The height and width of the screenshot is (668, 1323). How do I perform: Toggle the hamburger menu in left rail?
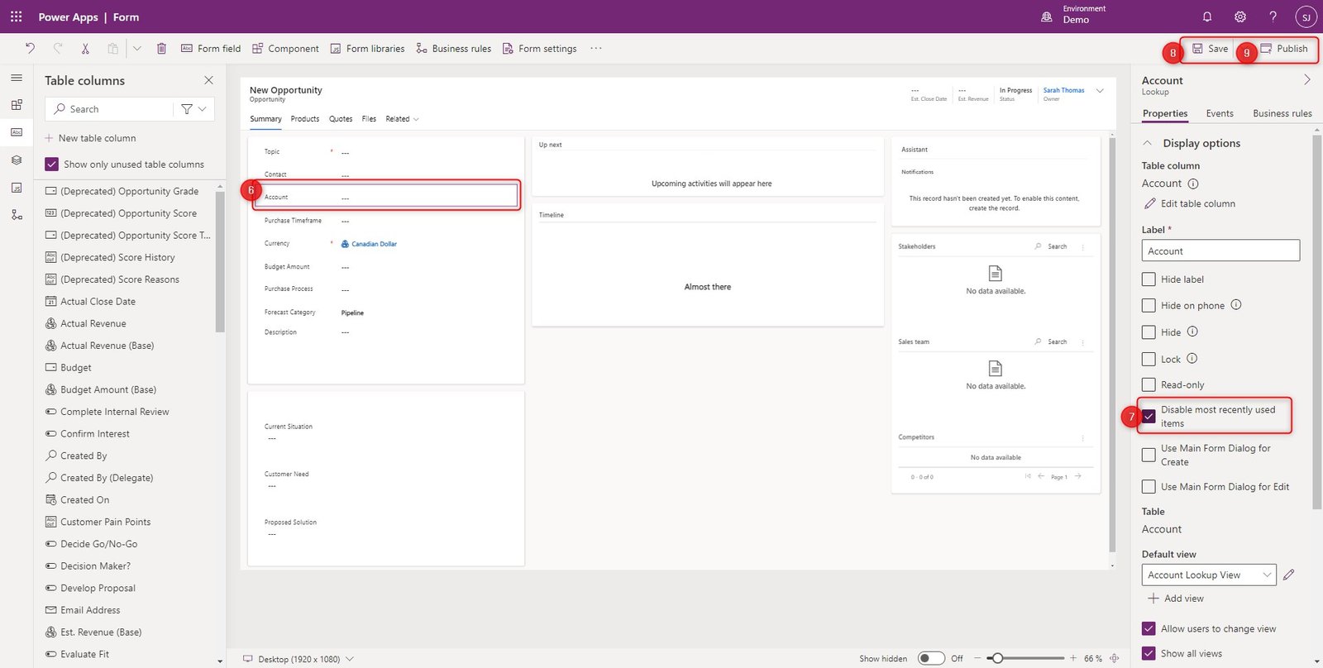pyautogui.click(x=17, y=78)
